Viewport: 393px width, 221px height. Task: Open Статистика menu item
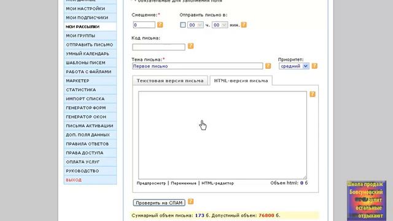pyautogui.click(x=90, y=90)
